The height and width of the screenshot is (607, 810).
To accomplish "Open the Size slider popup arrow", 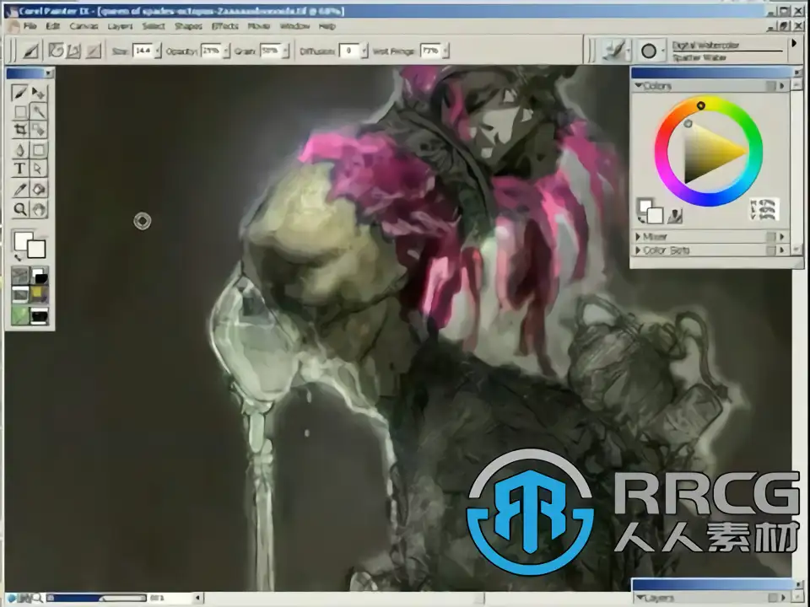I will [x=158, y=51].
